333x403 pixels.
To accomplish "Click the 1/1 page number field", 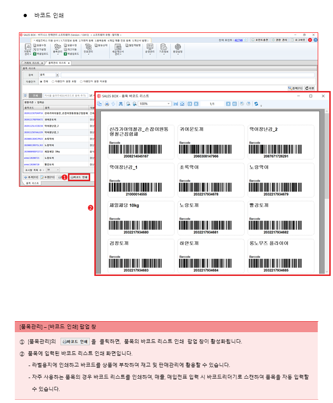I will click(x=212, y=104).
